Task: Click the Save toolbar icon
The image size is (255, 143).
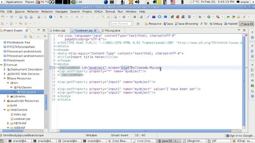Action: [x=21, y=17]
